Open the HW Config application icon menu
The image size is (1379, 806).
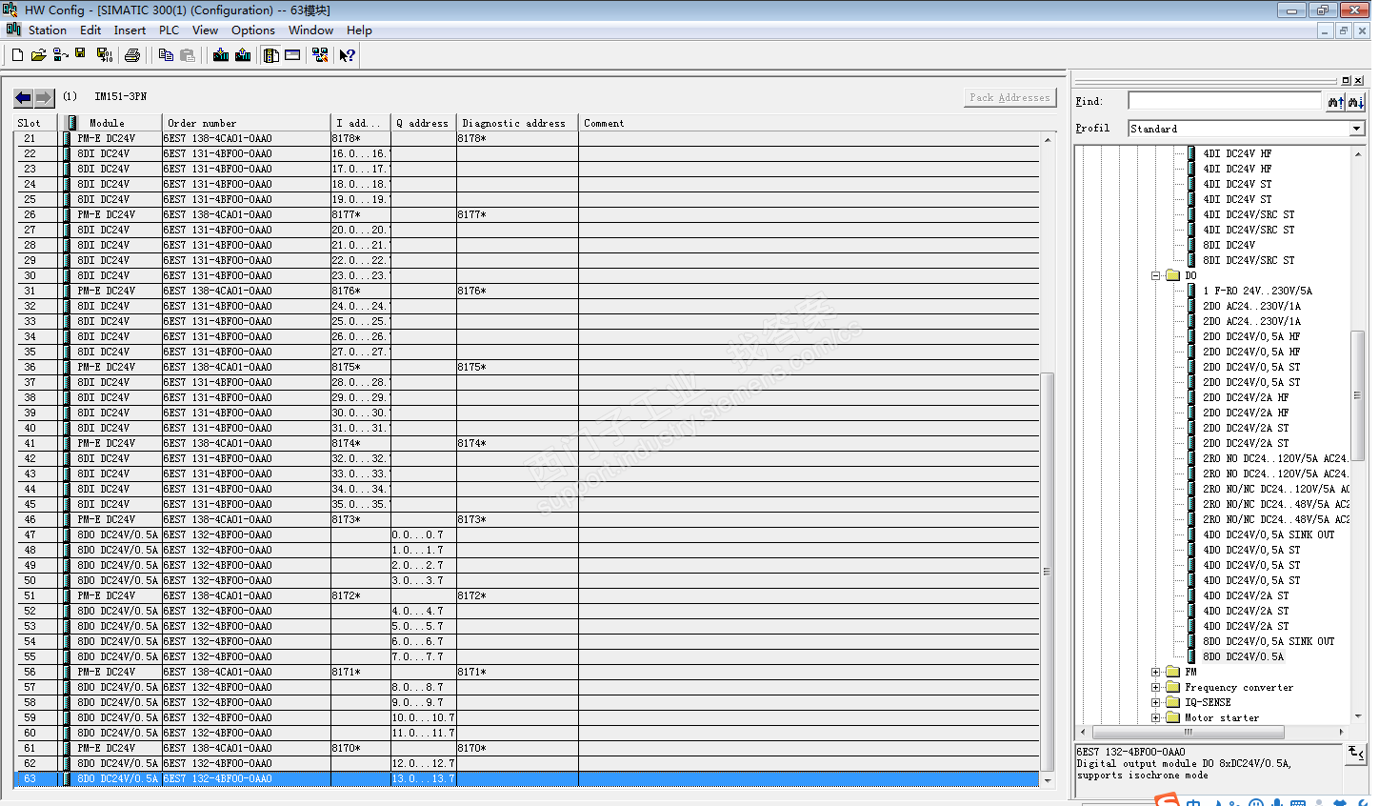click(x=10, y=10)
